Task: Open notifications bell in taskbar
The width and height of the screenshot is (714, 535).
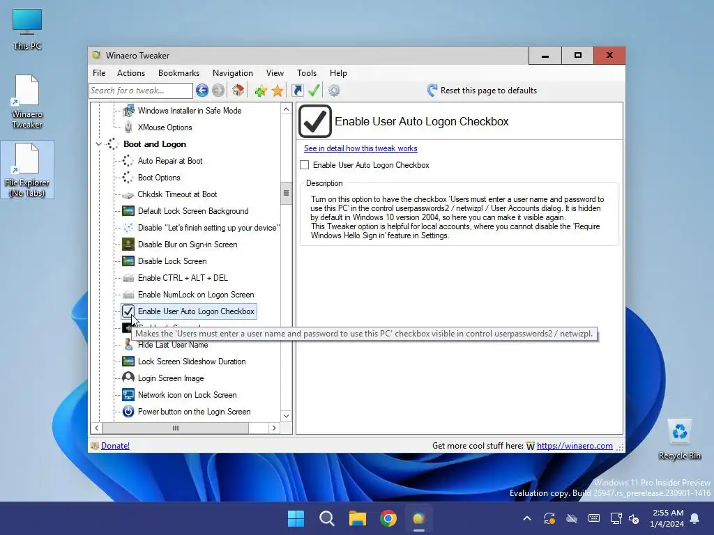Action: click(x=695, y=518)
